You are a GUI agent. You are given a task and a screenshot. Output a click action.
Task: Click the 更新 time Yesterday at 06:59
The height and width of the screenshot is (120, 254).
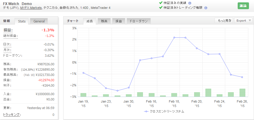(x=40, y=108)
